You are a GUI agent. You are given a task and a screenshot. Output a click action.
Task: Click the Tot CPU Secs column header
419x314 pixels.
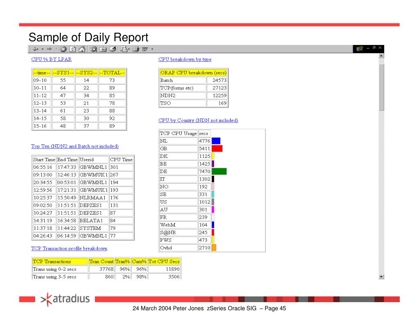coord(164,262)
